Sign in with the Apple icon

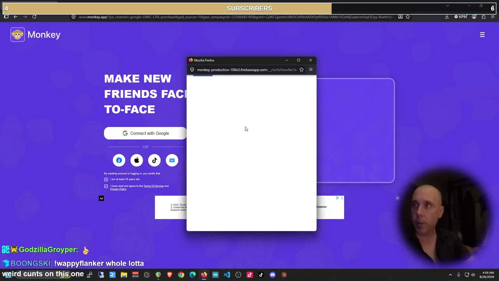136,160
